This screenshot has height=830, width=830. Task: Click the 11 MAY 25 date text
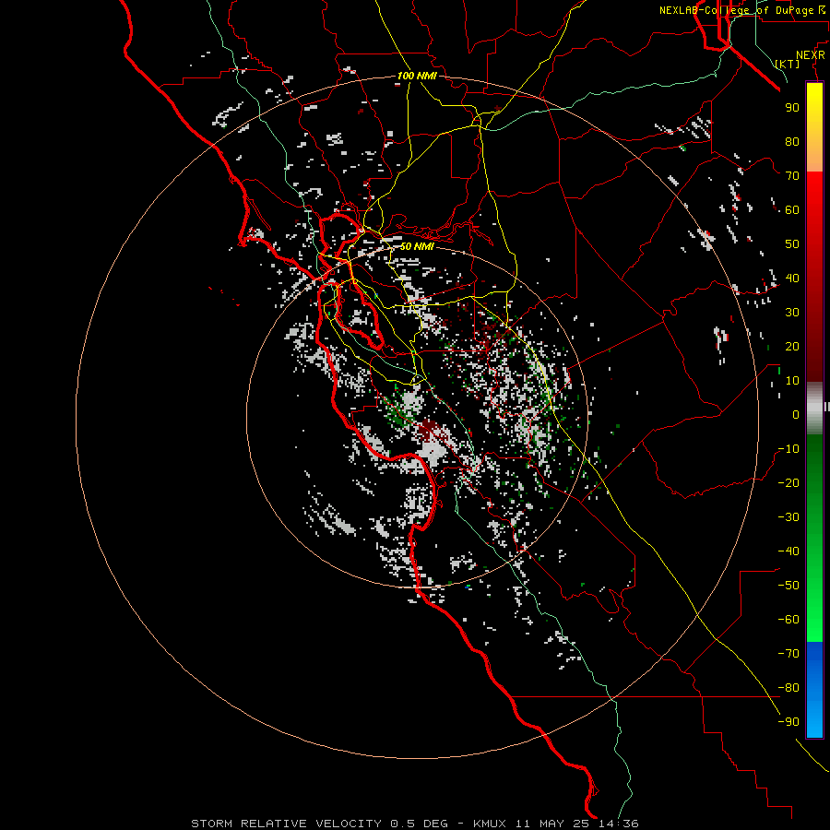pyautogui.click(x=552, y=824)
